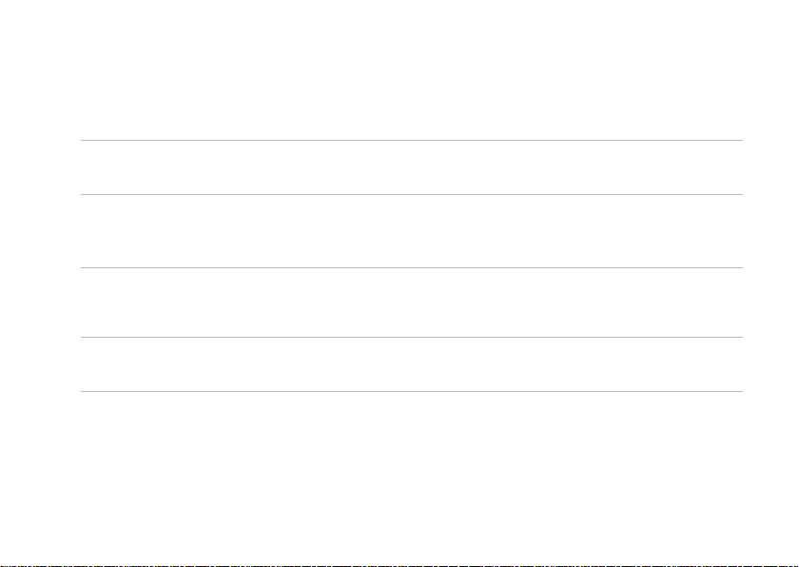Click the last horizontal divider line

(x=412, y=391)
